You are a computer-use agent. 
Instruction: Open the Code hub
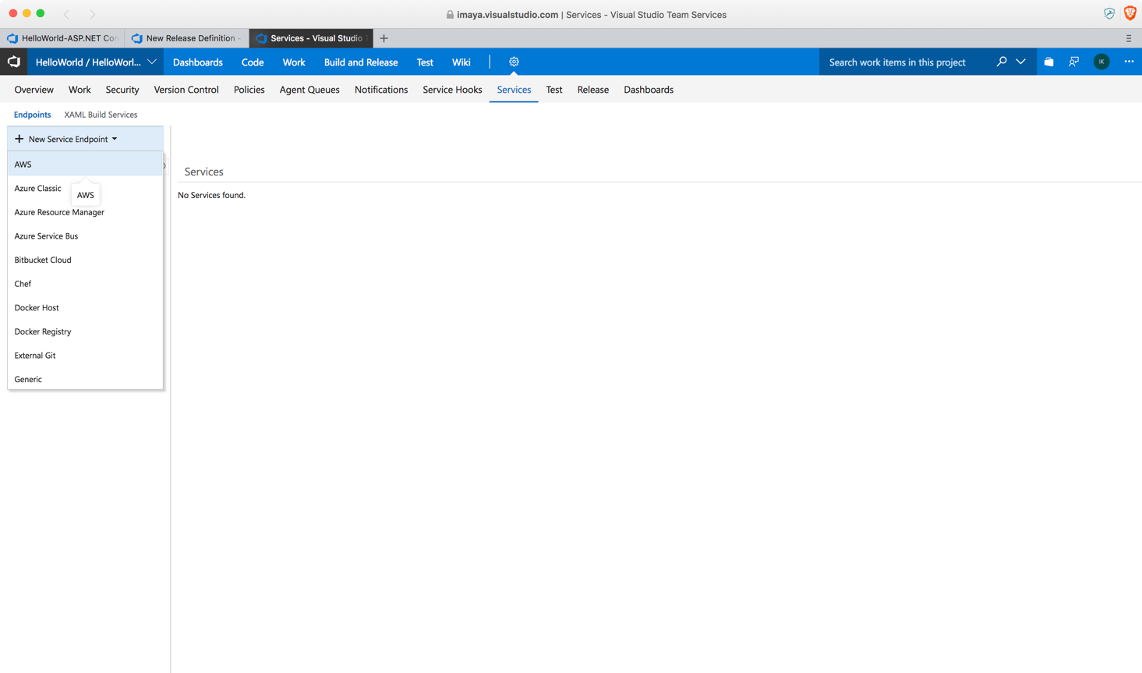(253, 62)
